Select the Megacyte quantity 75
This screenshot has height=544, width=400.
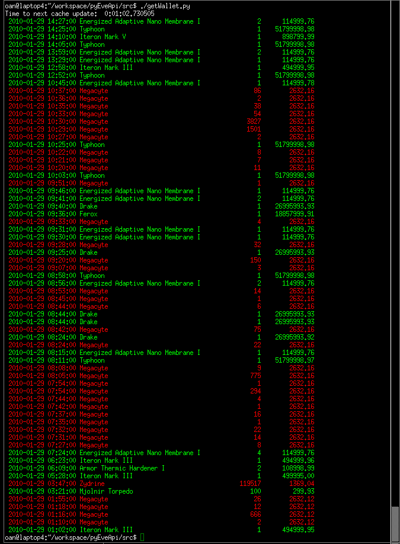coord(257,329)
